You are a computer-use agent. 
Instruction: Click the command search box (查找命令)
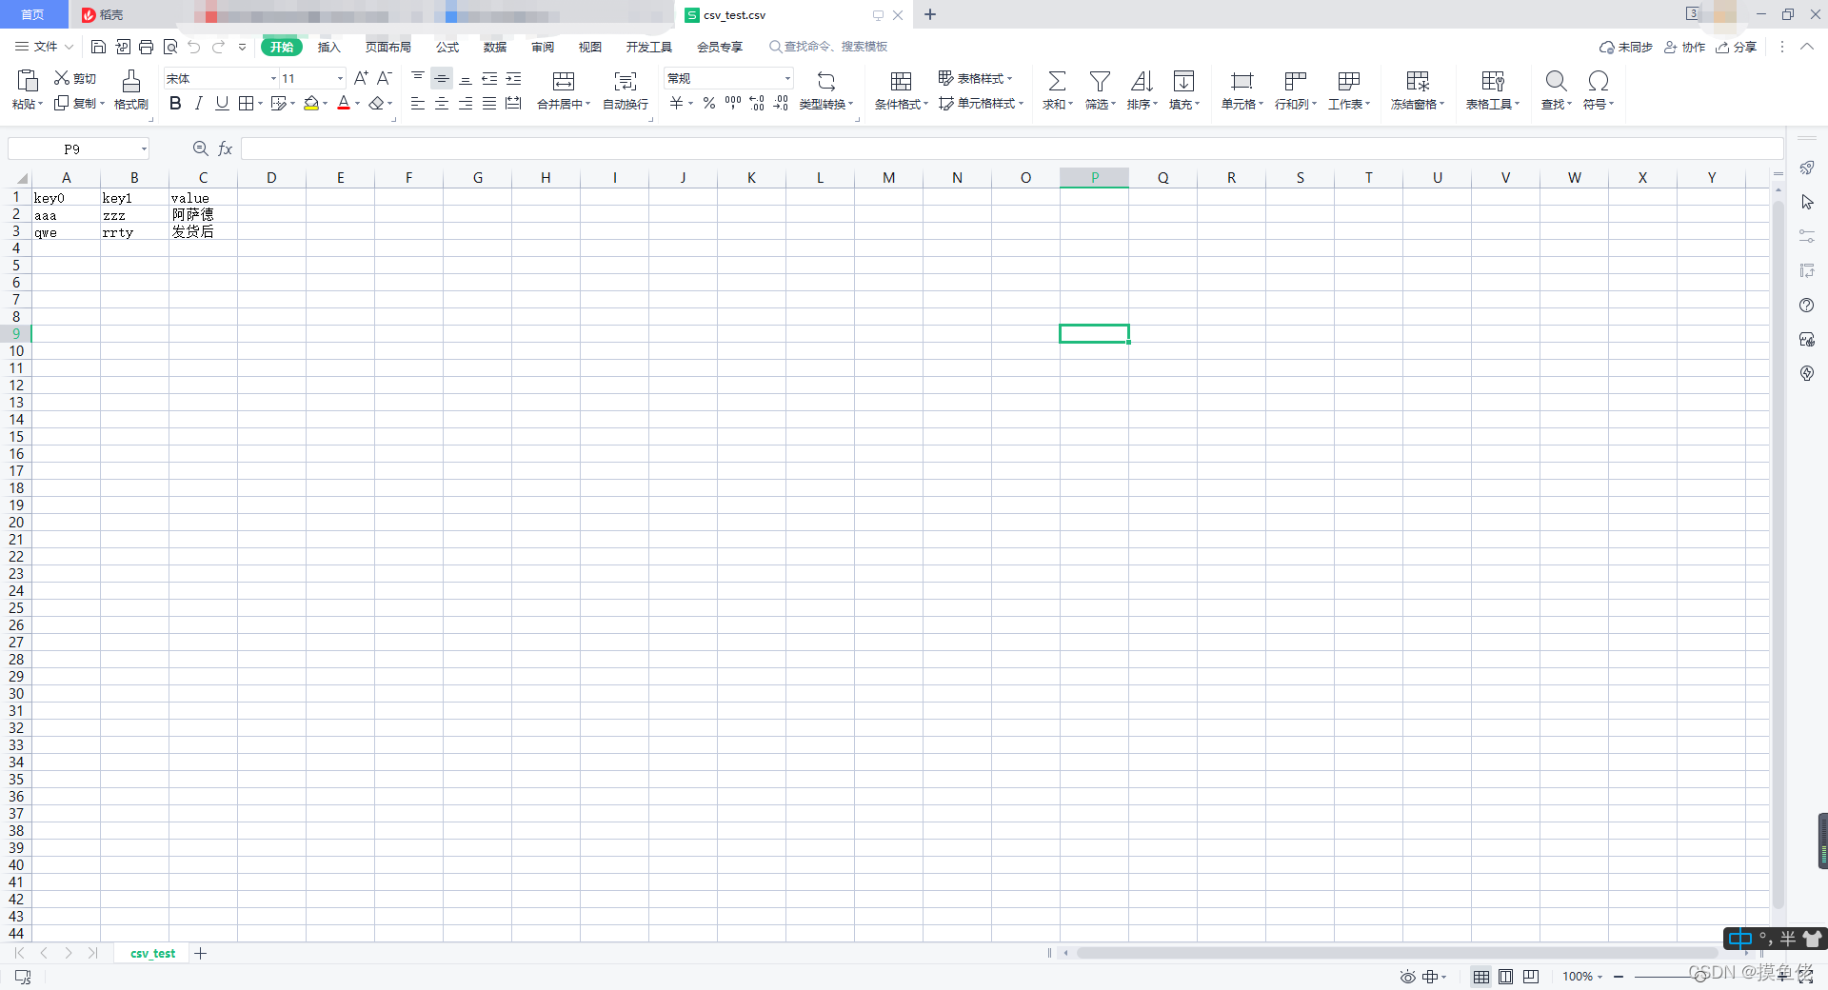coord(828,47)
